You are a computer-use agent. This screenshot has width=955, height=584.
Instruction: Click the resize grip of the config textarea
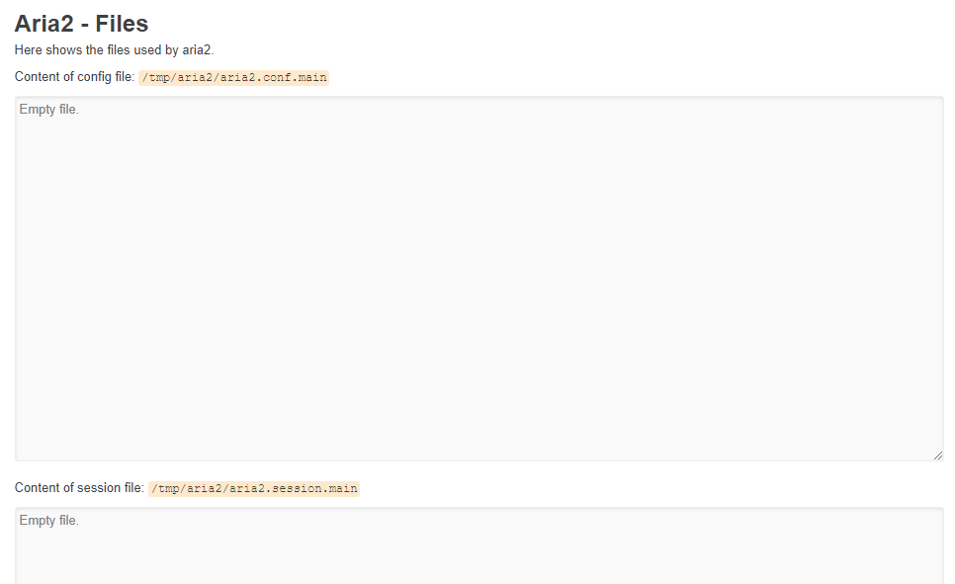937,454
